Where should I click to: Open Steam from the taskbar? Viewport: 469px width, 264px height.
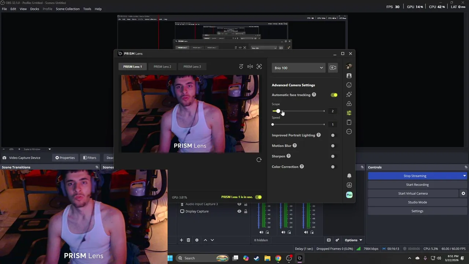[256, 258]
